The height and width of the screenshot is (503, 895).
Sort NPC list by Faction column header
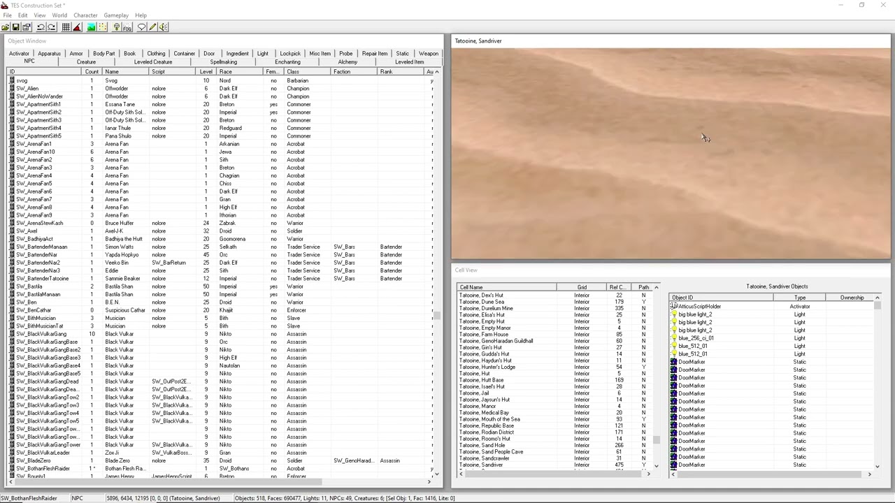point(354,72)
